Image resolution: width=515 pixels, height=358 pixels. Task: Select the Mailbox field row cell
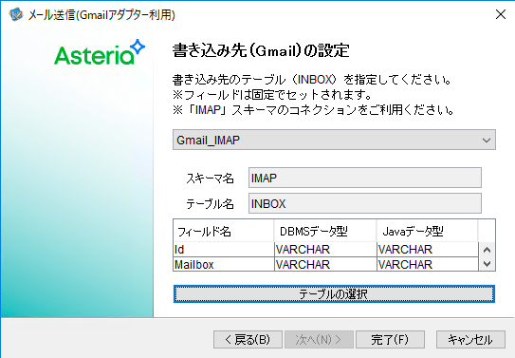[x=223, y=264]
